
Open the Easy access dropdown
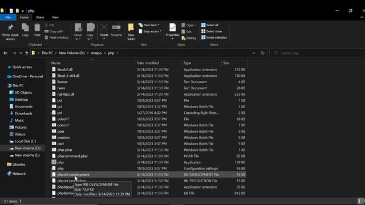click(150, 31)
